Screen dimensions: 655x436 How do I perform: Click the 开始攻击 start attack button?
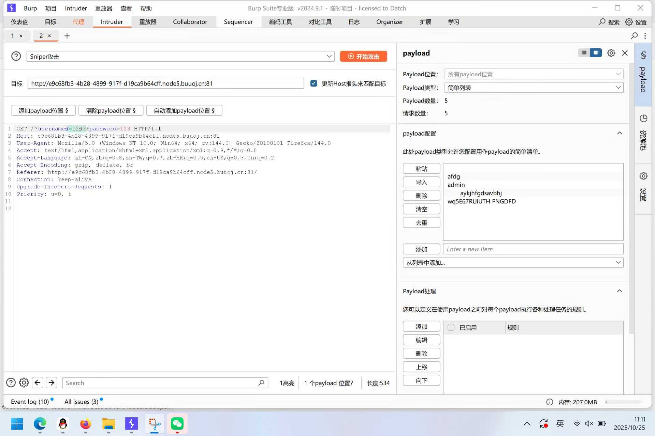coord(363,57)
